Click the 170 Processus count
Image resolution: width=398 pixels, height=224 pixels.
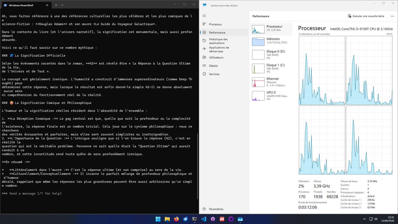coord(302,196)
